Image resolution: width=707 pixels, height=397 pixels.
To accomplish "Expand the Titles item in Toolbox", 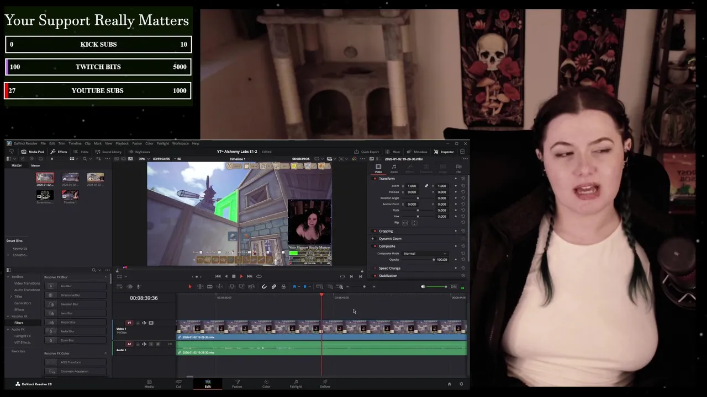I will point(11,297).
